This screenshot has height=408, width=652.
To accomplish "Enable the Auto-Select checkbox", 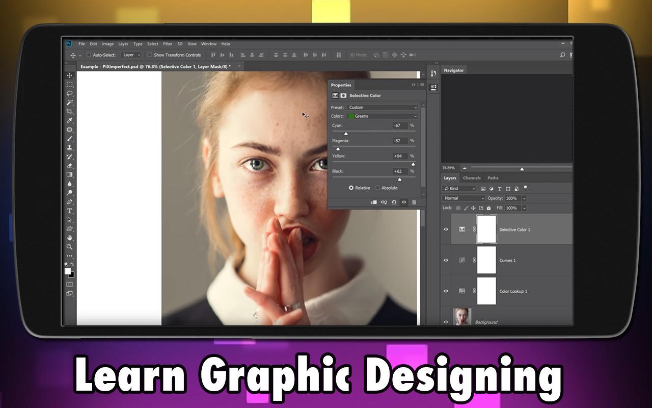I will point(89,55).
